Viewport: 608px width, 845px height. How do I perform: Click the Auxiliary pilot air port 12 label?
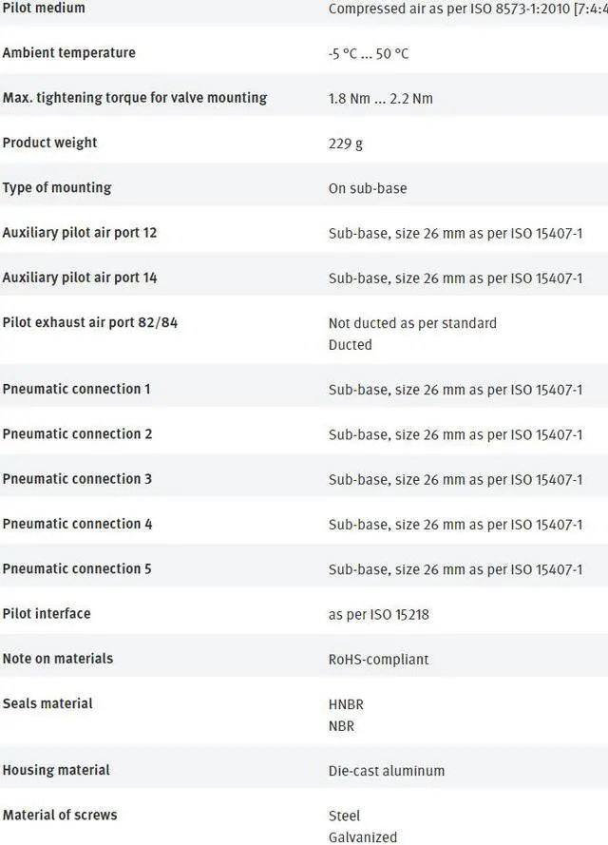[x=80, y=233]
